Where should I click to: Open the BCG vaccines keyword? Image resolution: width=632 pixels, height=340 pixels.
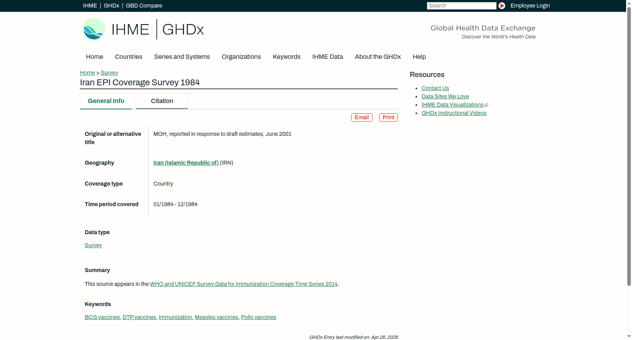(102, 317)
